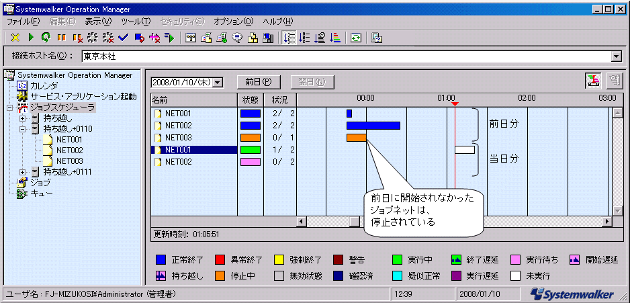630x303 pixels.
Task: Click the blue square with red arrow icon
Action: 139,38
